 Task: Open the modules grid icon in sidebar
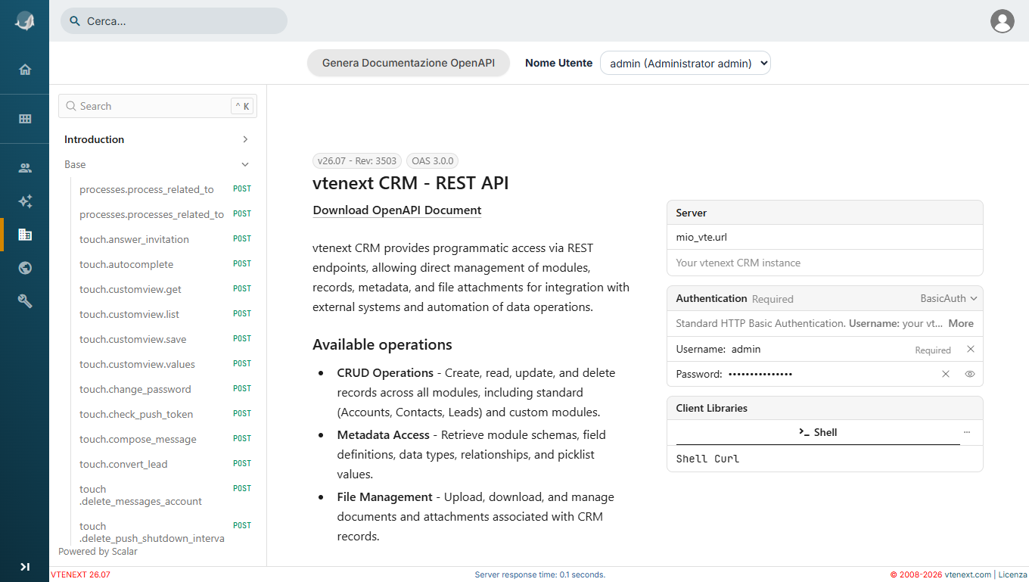(x=25, y=119)
